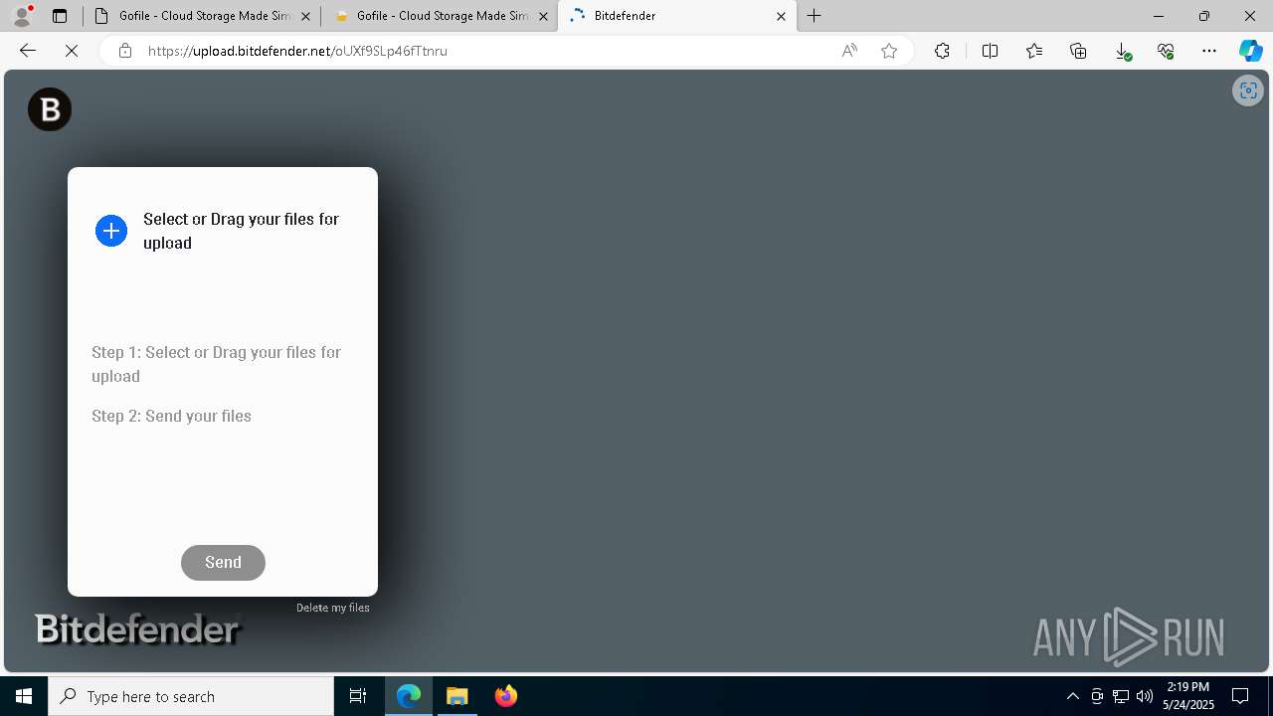Screen dimensions: 1273x716
Task: Open the clock showing 2:19 PM
Action: 1188,696
